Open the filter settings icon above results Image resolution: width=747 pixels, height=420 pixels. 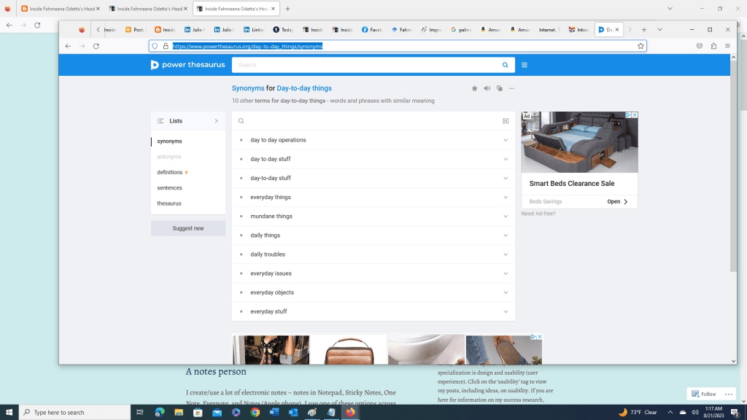point(506,121)
